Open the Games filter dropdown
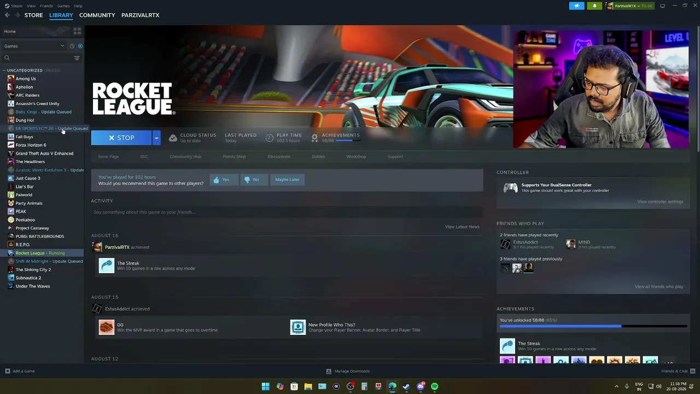The image size is (700, 394). pos(34,46)
